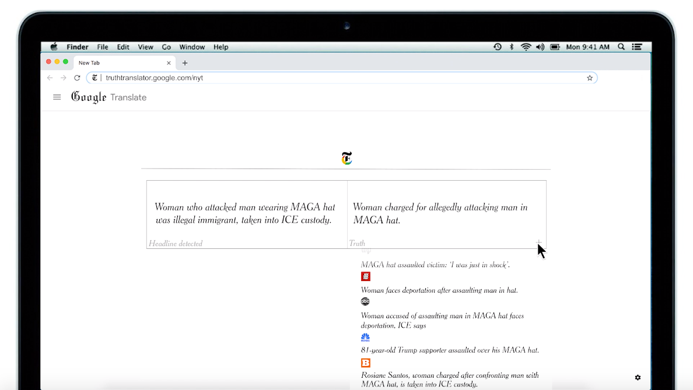Open the settings gear icon
The image size is (693, 390).
[638, 378]
